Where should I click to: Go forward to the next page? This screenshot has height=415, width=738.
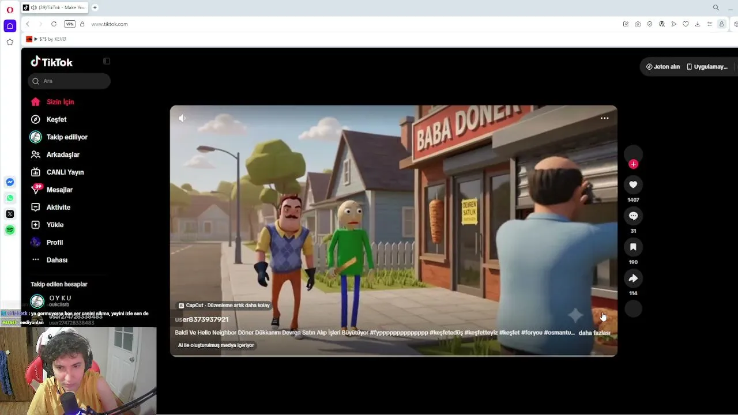click(x=40, y=24)
